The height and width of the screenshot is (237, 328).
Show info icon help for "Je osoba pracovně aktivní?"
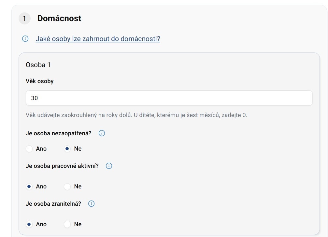109,166
